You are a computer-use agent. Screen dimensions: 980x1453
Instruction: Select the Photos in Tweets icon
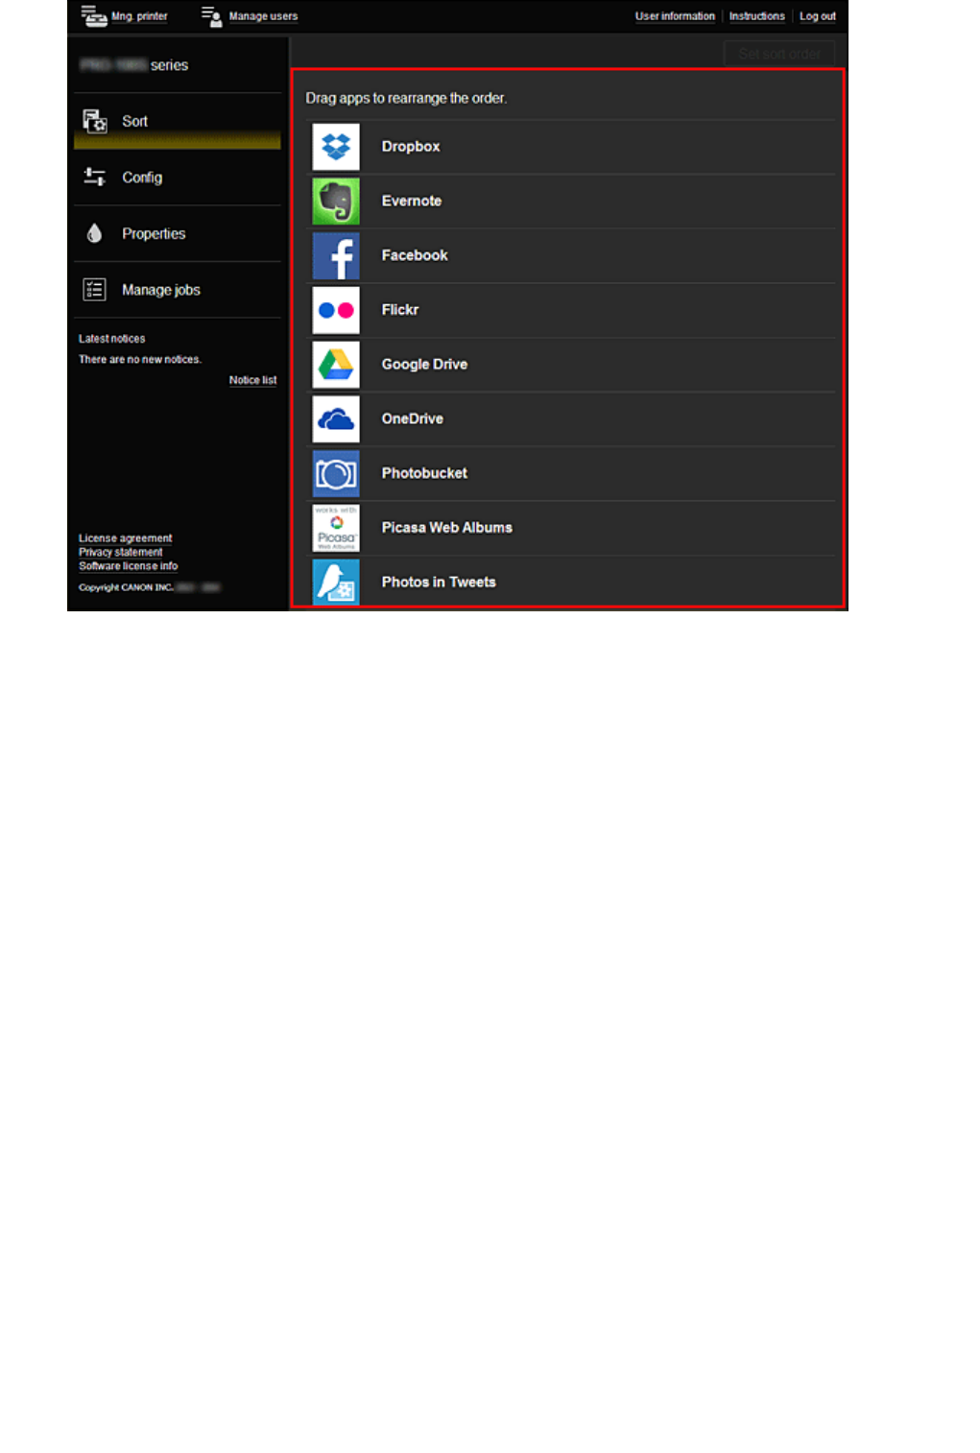point(336,582)
